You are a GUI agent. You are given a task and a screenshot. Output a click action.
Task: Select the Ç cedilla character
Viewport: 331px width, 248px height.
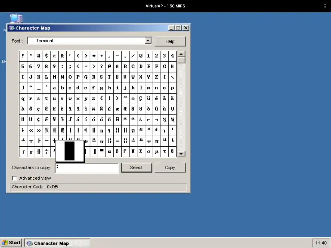141,98
